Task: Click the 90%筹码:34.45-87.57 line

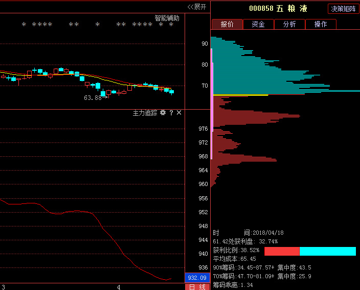Action: tap(243, 267)
